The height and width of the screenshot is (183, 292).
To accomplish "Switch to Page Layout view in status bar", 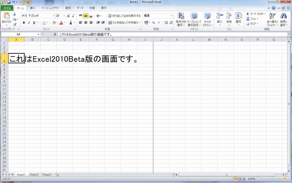I will click(x=239, y=179).
